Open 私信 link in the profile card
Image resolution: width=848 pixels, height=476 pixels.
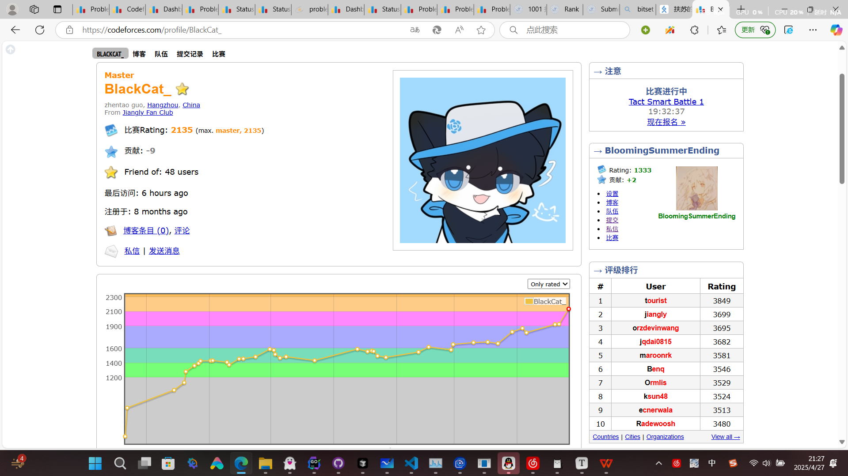tap(132, 251)
